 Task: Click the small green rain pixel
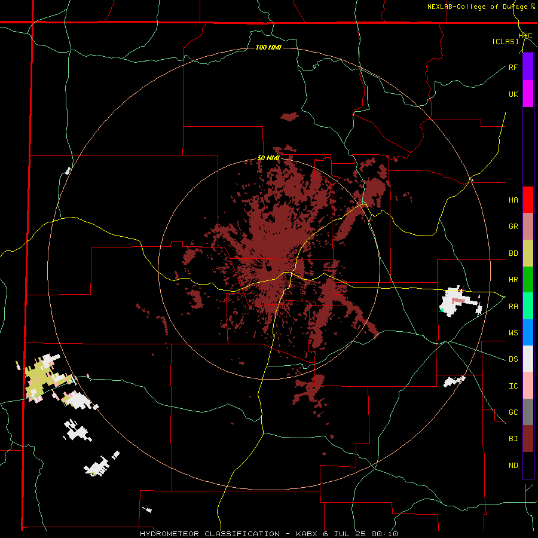(442, 310)
